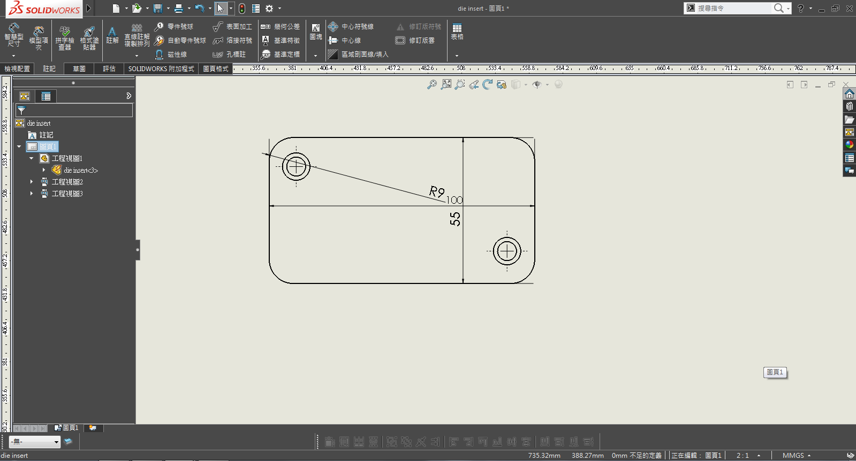Insert Surface Finish (表面加工) symbol
Viewport: 856px width, 461px height.
232,26
